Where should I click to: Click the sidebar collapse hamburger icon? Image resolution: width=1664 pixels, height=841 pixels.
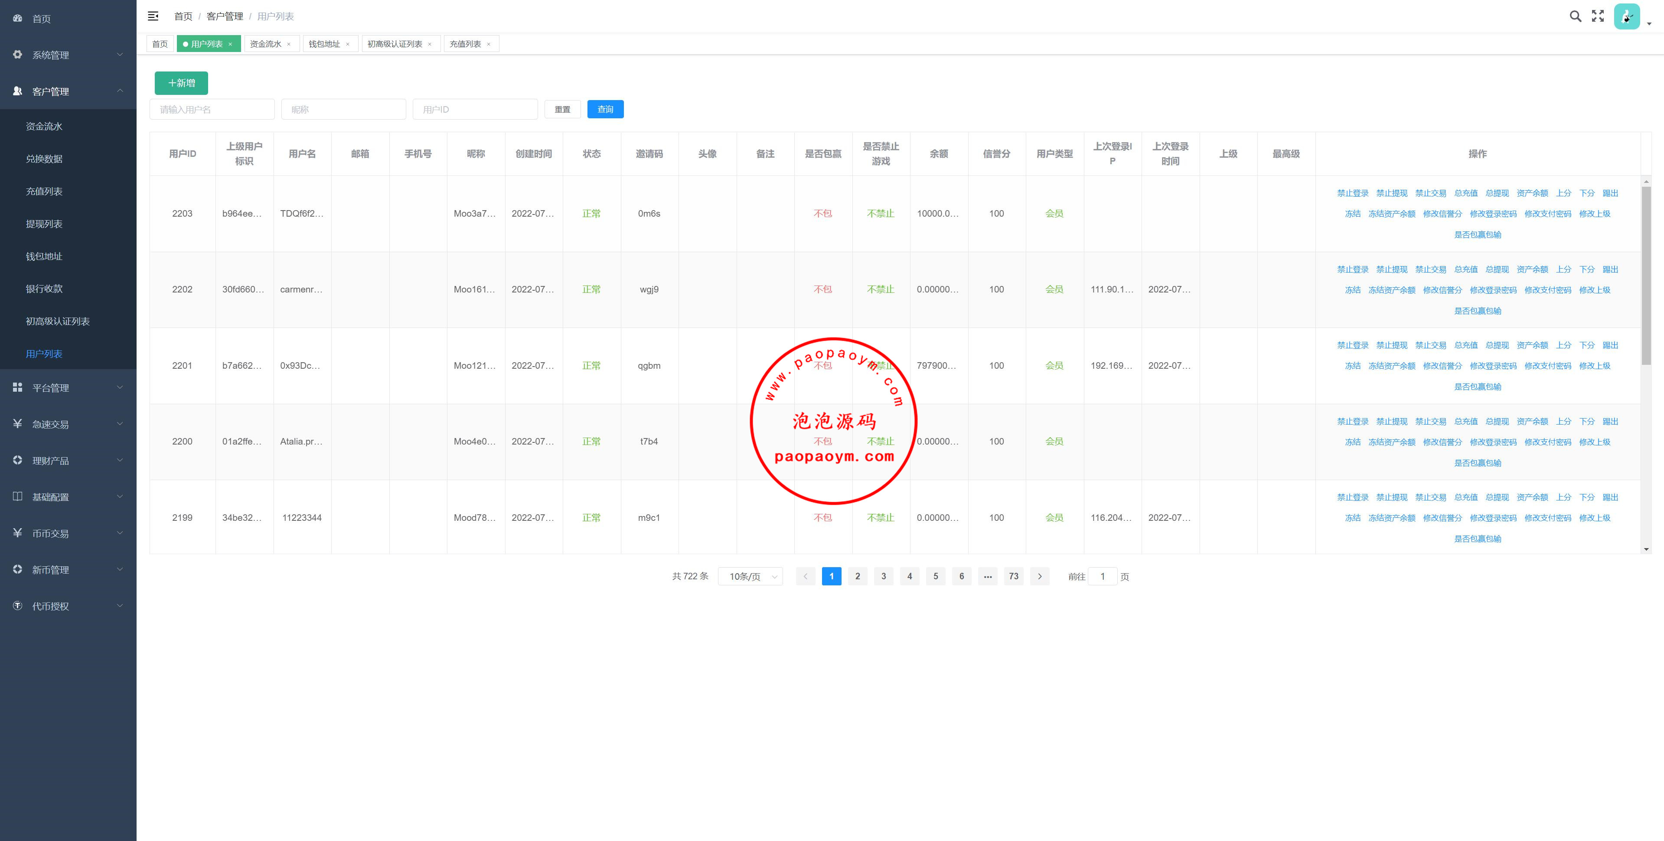click(153, 16)
